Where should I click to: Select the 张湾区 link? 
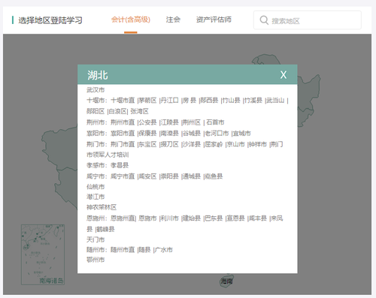(x=140, y=111)
